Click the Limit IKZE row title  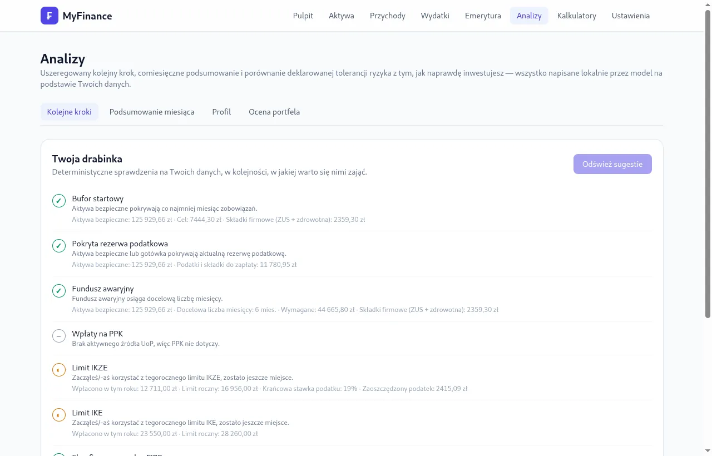90,368
